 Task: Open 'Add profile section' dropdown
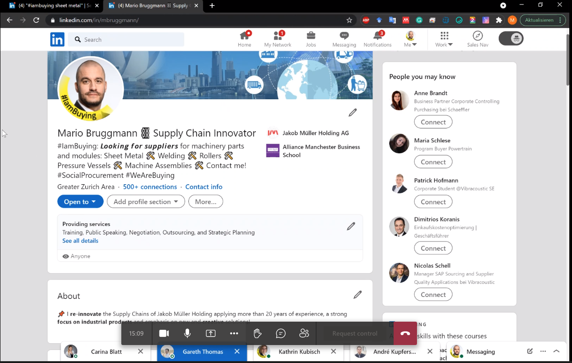click(x=146, y=202)
